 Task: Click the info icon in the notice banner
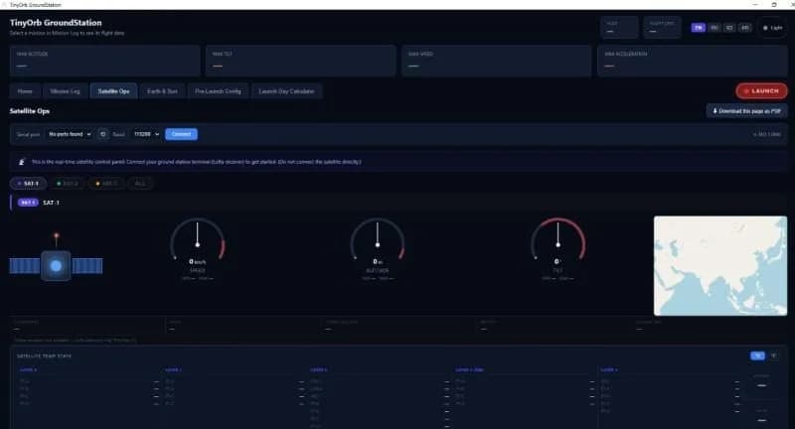(21, 162)
